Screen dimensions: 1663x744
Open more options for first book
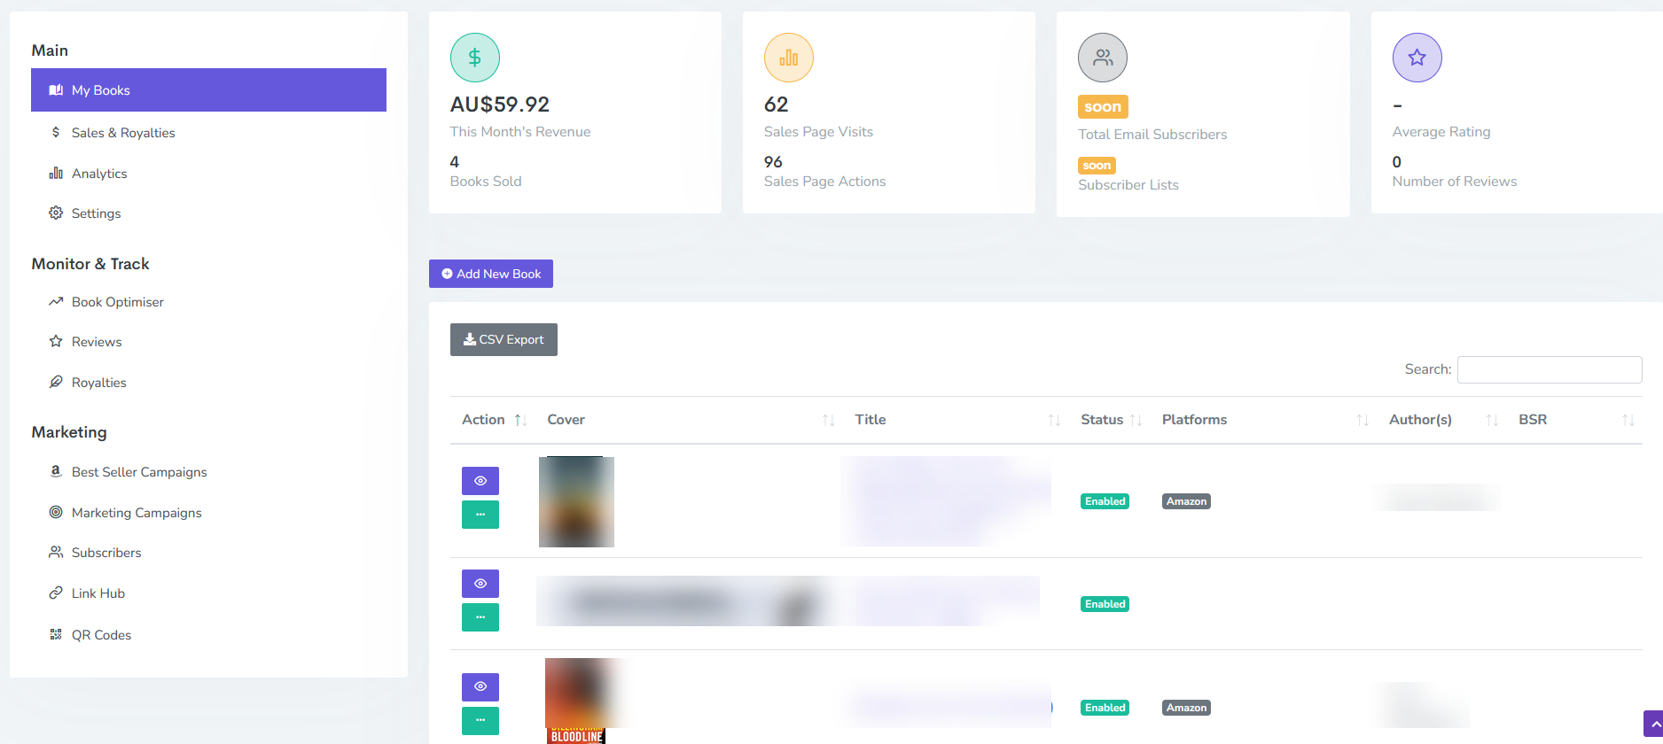pyautogui.click(x=480, y=515)
